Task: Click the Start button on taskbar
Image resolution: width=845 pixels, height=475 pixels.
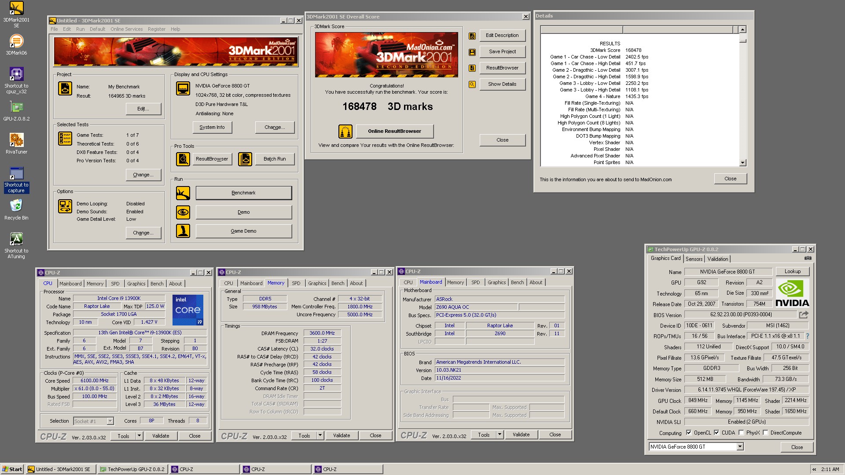Action: click(x=12, y=469)
